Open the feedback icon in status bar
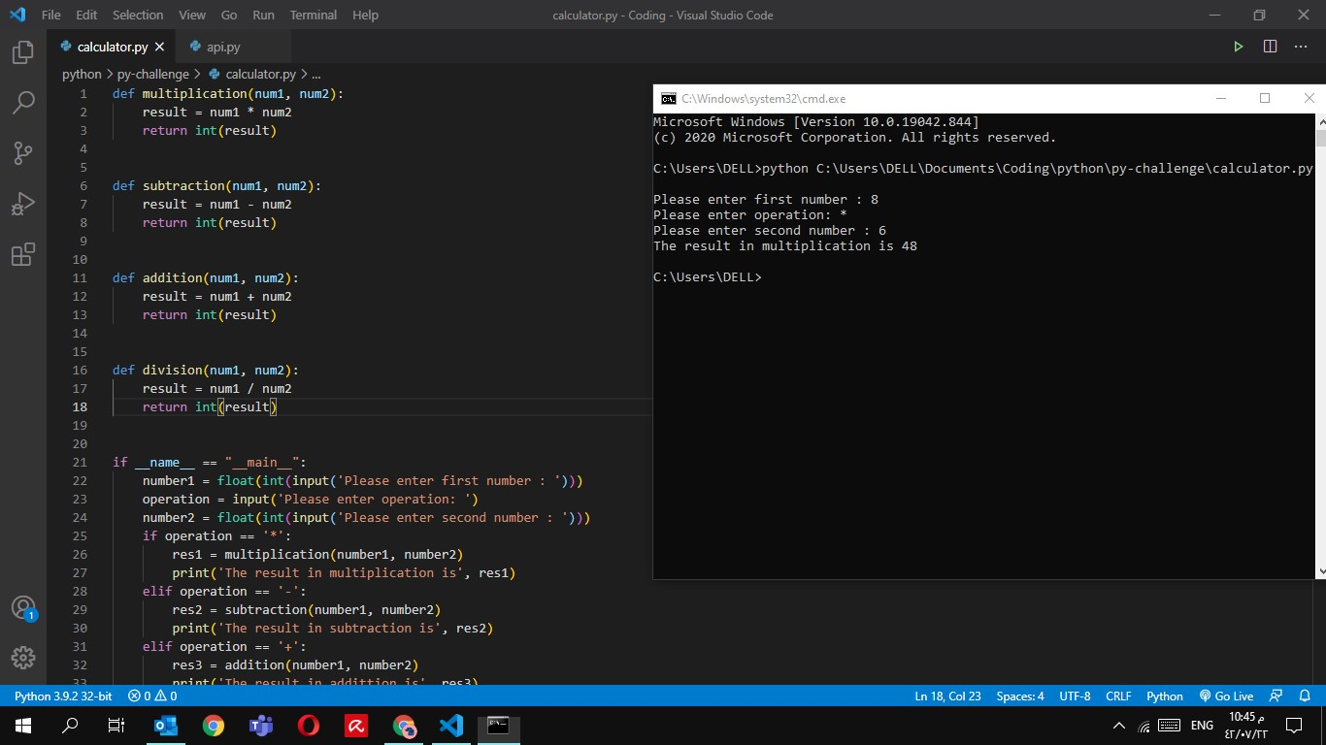 pyautogui.click(x=1276, y=696)
